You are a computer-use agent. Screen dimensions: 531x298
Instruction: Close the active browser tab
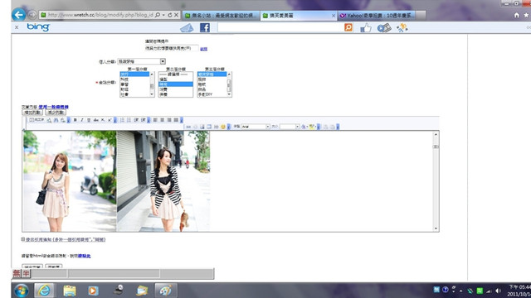(x=334, y=16)
